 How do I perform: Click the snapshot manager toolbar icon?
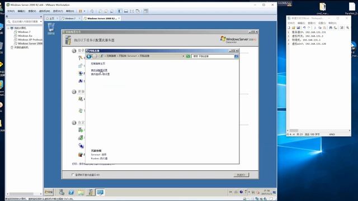pyautogui.click(x=112, y=11)
